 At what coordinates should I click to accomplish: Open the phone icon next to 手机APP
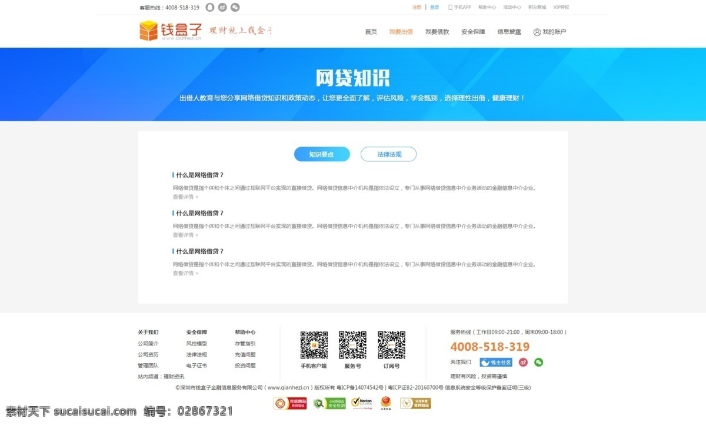pos(450,8)
